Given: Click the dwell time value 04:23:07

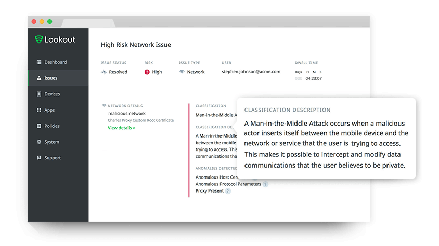Looking at the screenshot, I should (x=314, y=78).
